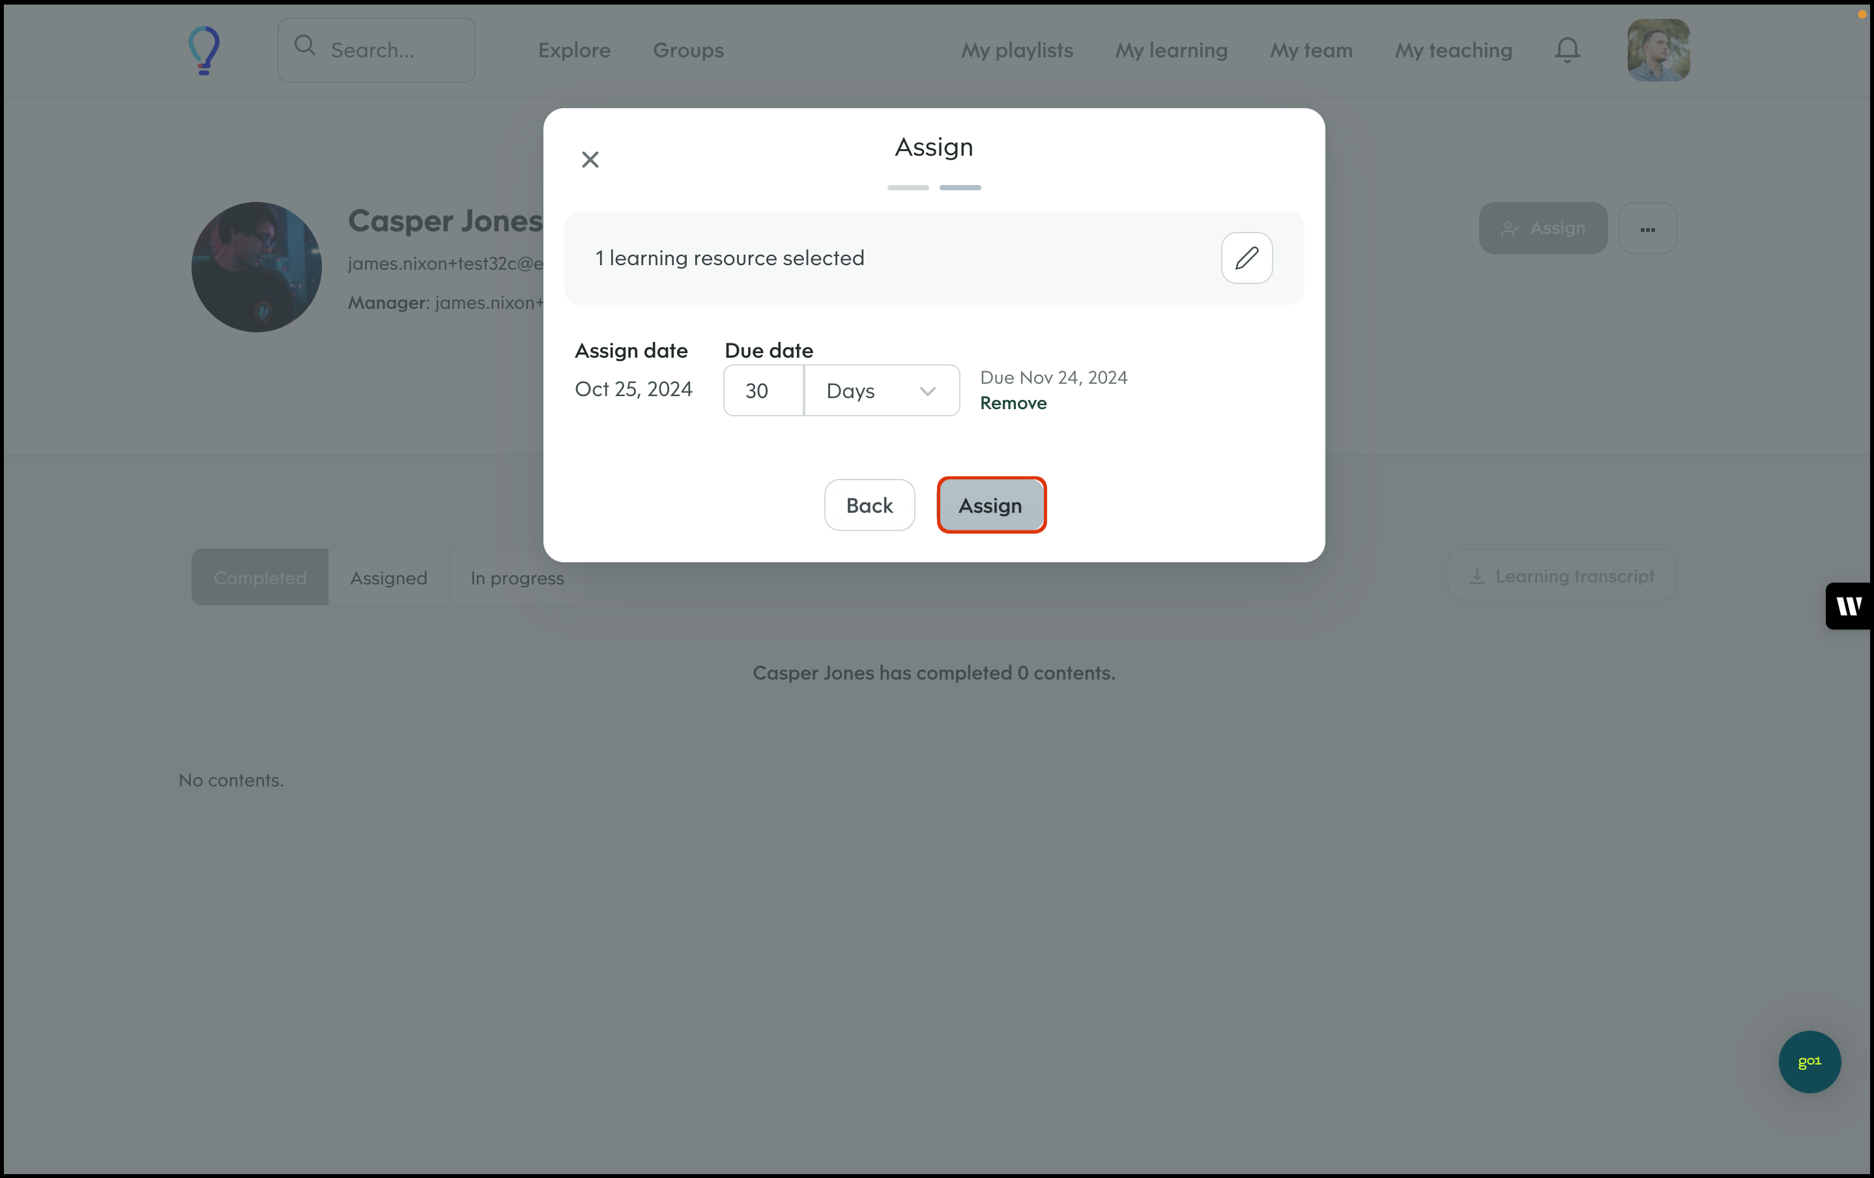Go to My playlists
1874x1178 pixels.
(x=1017, y=50)
